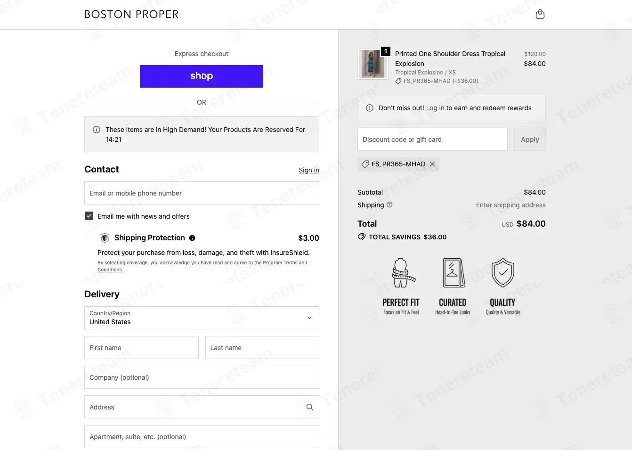Click the Curated hanger icon

pyautogui.click(x=453, y=272)
